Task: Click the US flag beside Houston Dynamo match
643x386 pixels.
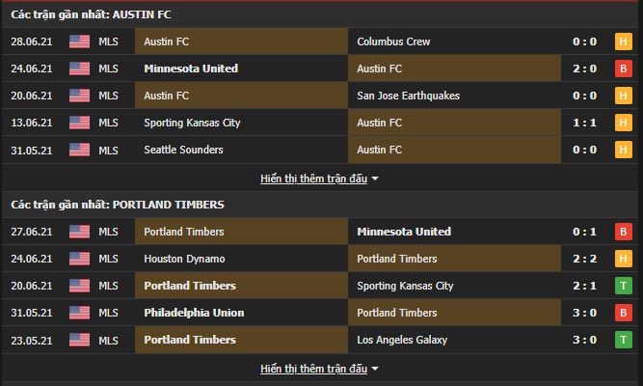Action: pyautogui.click(x=79, y=259)
